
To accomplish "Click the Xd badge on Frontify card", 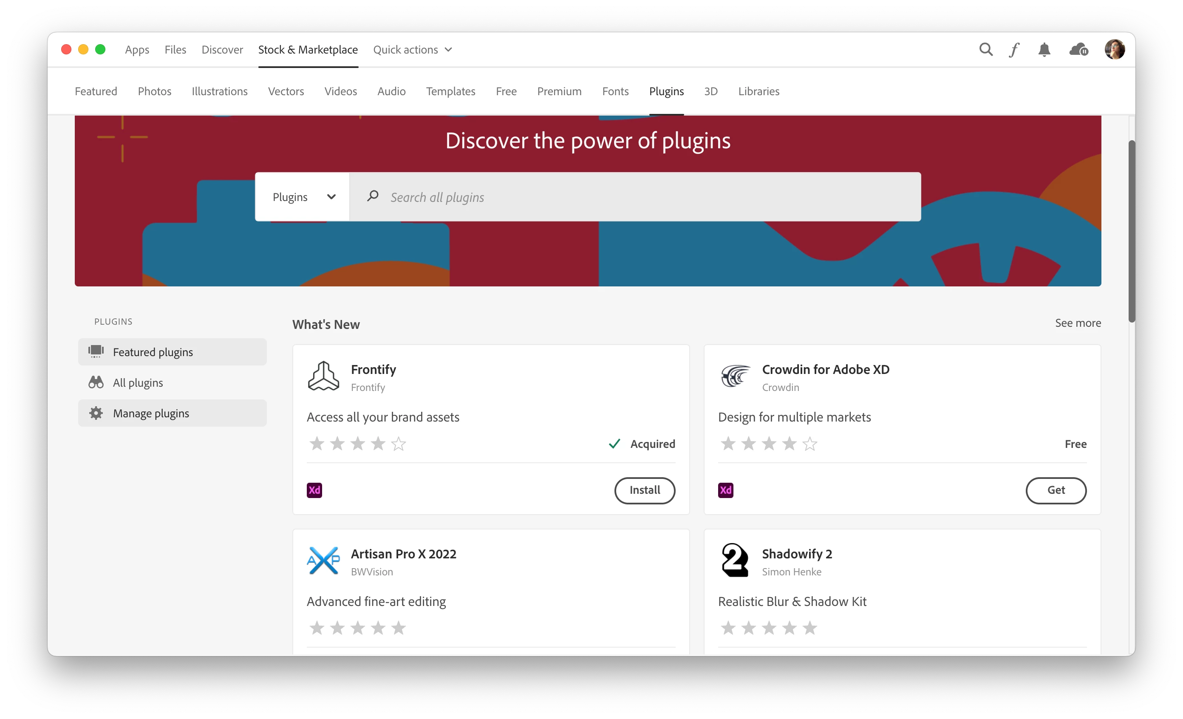I will [314, 490].
